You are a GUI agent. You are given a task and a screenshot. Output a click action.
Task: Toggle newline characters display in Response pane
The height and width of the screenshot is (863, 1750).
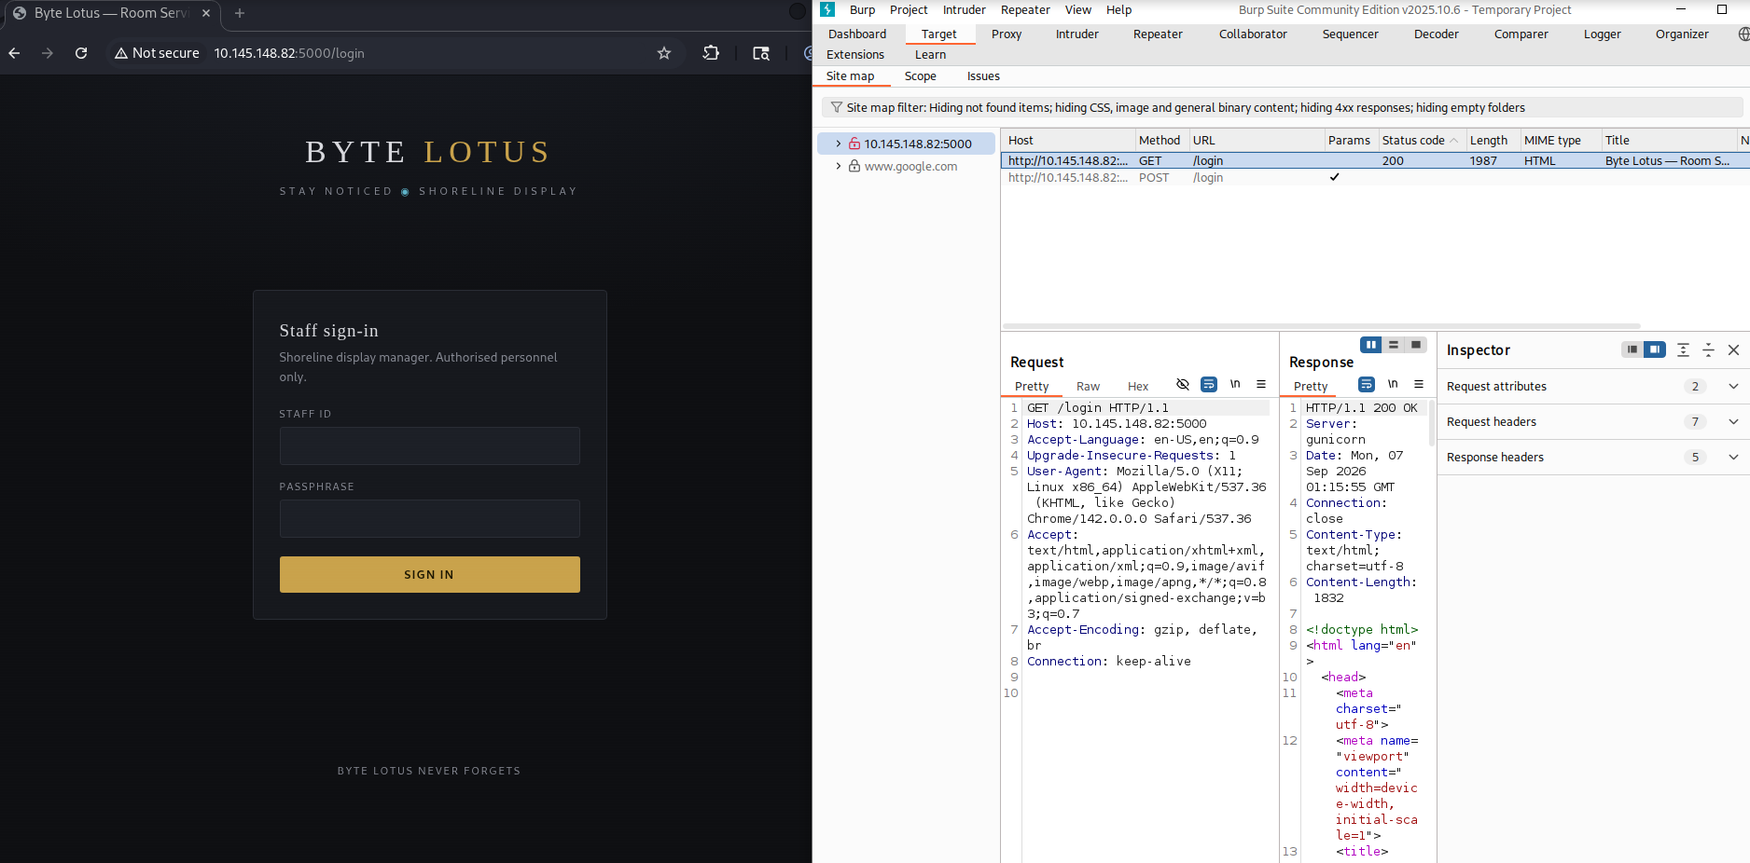tap(1393, 384)
